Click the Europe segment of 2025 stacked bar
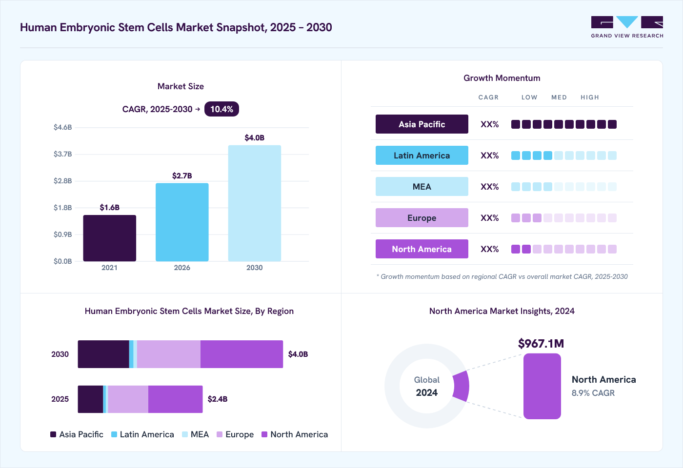683x468 pixels. [x=128, y=399]
